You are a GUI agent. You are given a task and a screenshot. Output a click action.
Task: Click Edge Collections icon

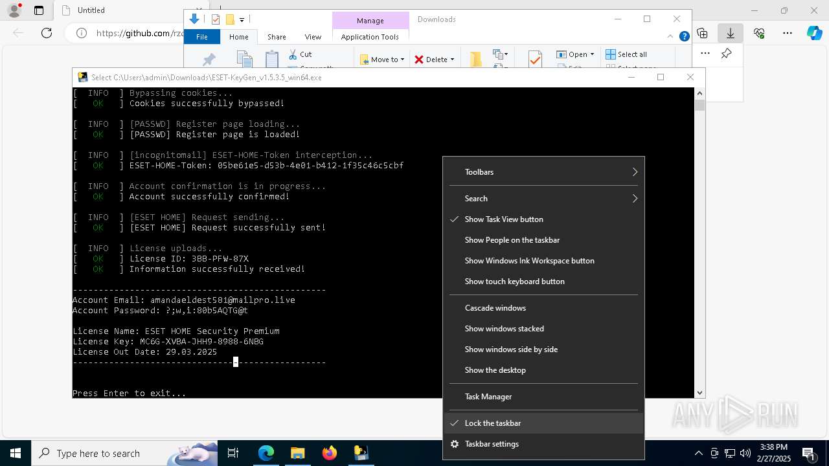(x=702, y=33)
